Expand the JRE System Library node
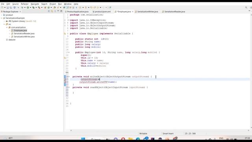The image size is (252, 142). (4, 21)
